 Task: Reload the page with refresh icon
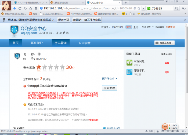20,8
